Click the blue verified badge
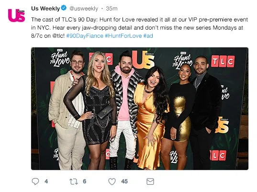 [64, 8]
